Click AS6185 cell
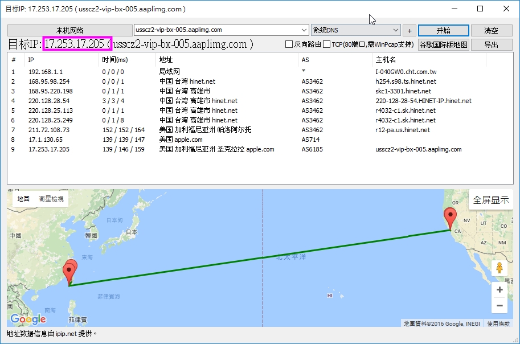 click(312, 149)
